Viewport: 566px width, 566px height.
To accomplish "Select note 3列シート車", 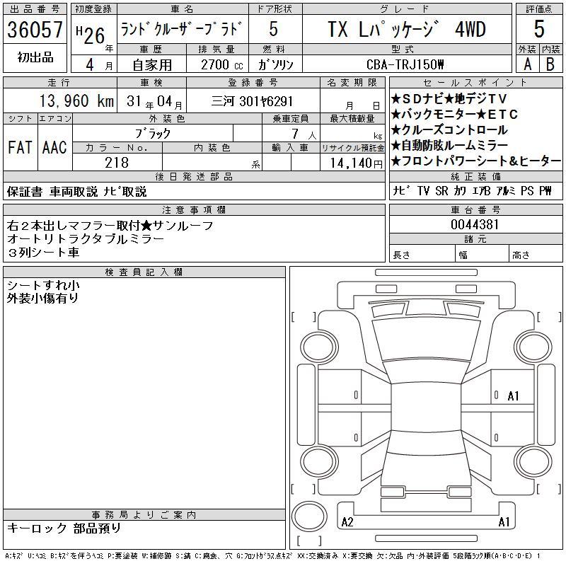I will point(43,252).
